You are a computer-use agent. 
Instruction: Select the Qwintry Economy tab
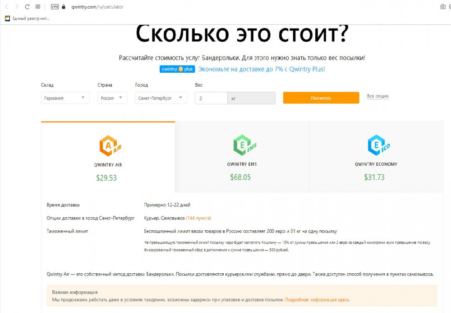[x=376, y=157]
